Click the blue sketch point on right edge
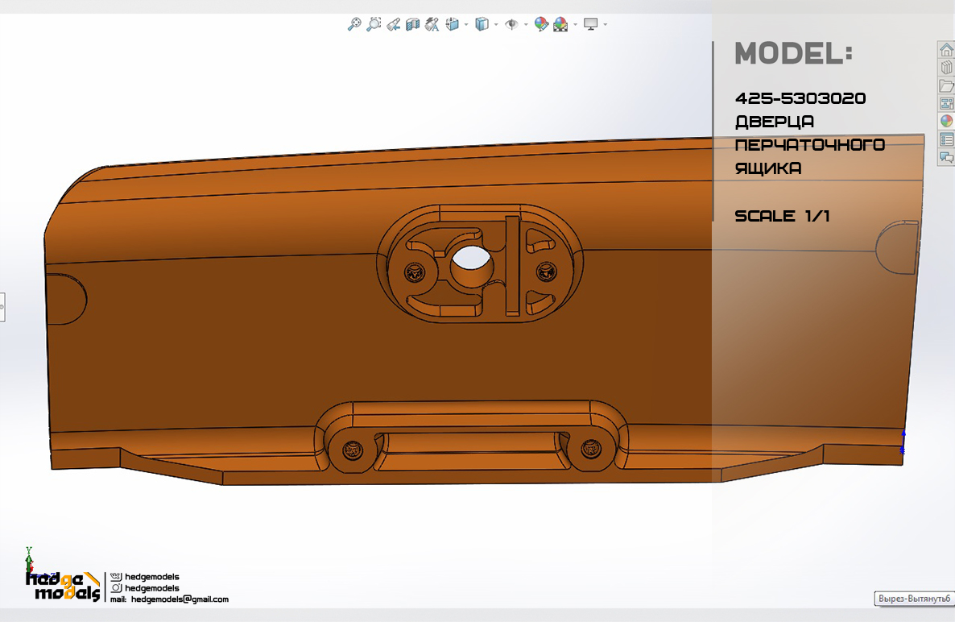Viewport: 955px width, 622px height. tap(903, 450)
